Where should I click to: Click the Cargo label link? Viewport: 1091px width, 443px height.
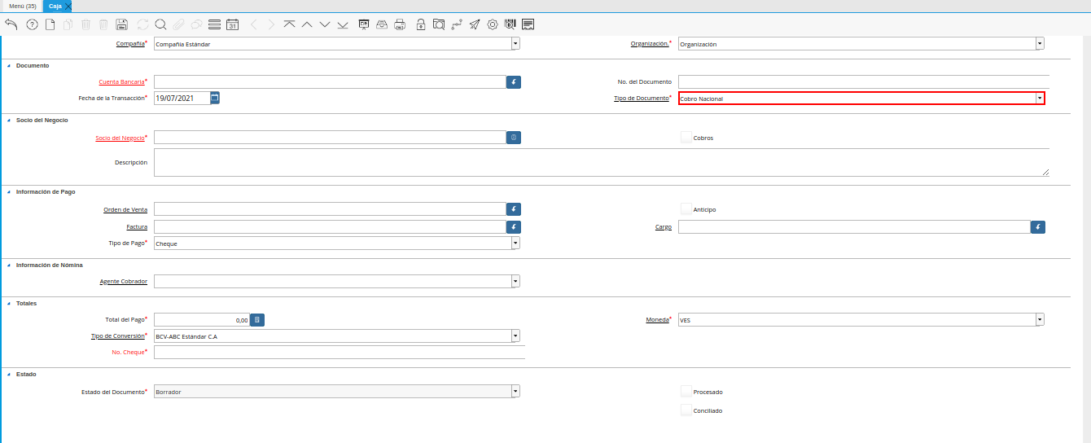pyautogui.click(x=664, y=226)
